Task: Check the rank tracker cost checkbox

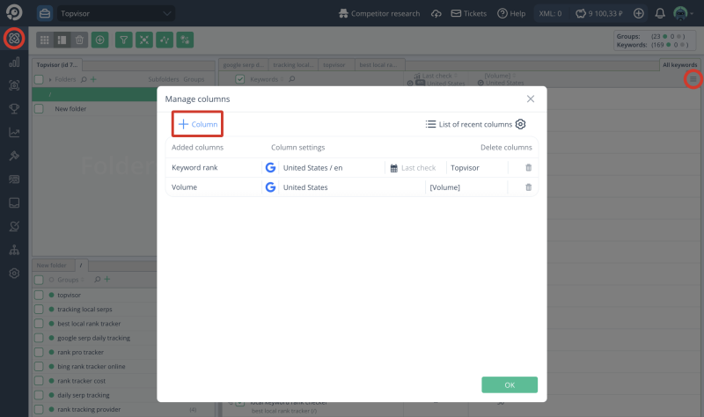Action: tap(39, 381)
